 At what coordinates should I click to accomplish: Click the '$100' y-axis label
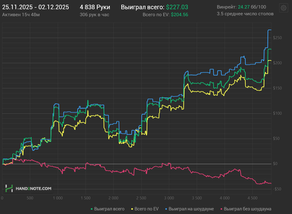pyautogui.click(x=277, y=113)
